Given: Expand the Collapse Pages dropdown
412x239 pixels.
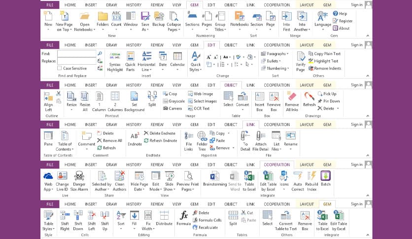Looking at the screenshot, I should (x=179, y=30).
